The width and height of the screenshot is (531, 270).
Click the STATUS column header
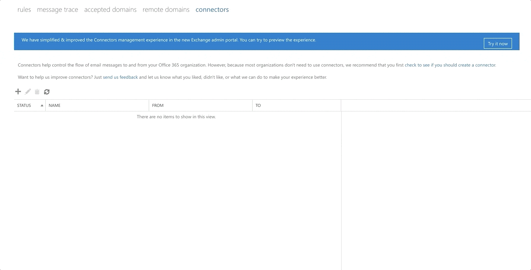pyautogui.click(x=24, y=105)
